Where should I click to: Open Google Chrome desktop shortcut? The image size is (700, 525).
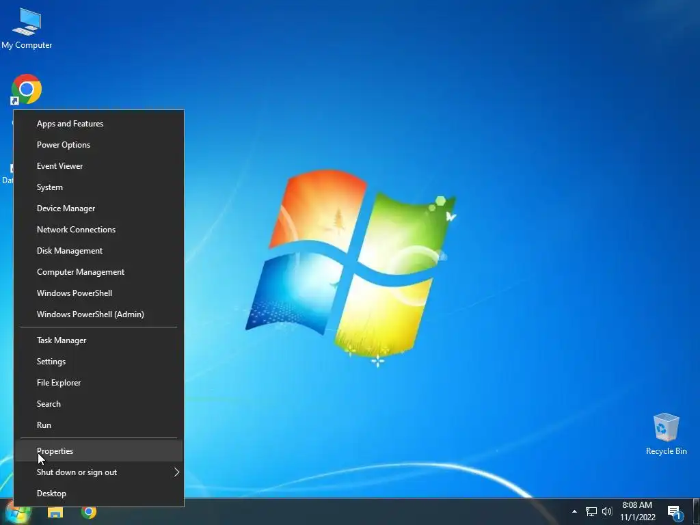tap(27, 90)
